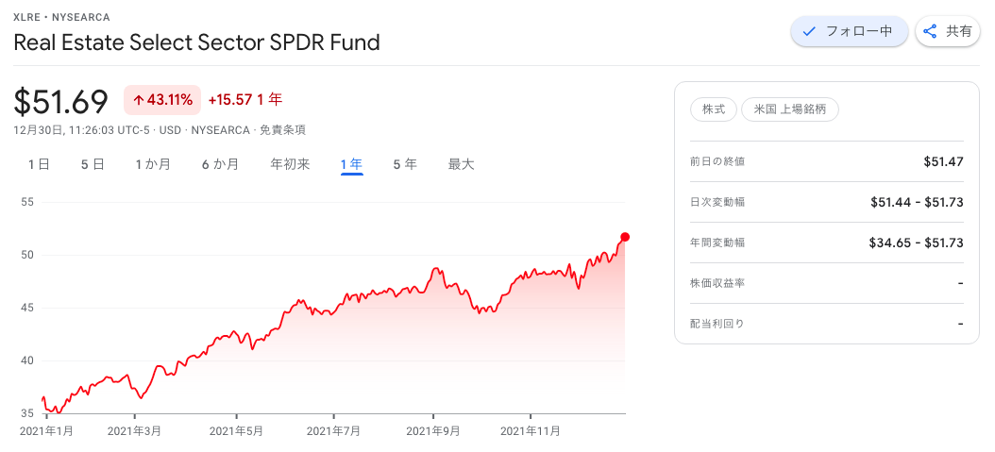Click the 米国 上場銘柄 chip
Screen dimensions: 995x452
click(790, 109)
